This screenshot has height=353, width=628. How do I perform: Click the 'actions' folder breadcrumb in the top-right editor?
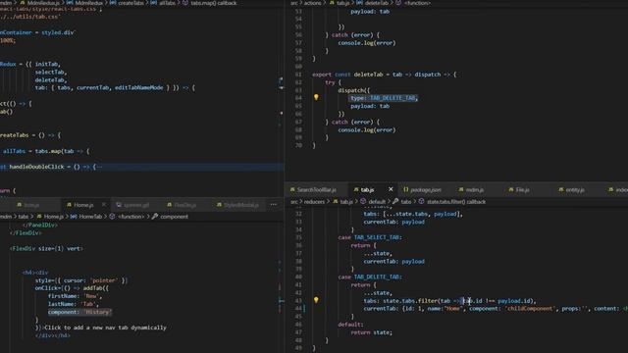pyautogui.click(x=312, y=3)
